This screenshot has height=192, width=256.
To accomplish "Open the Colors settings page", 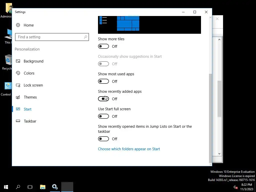I will tap(29, 73).
